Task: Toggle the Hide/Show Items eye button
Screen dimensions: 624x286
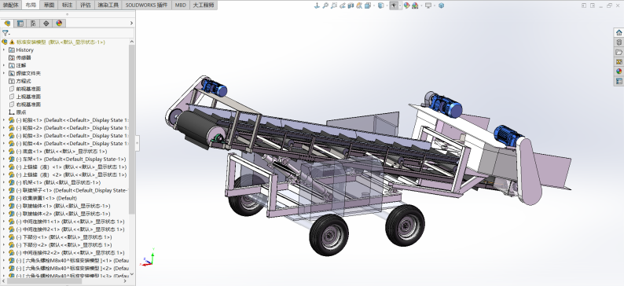Action: click(x=393, y=5)
